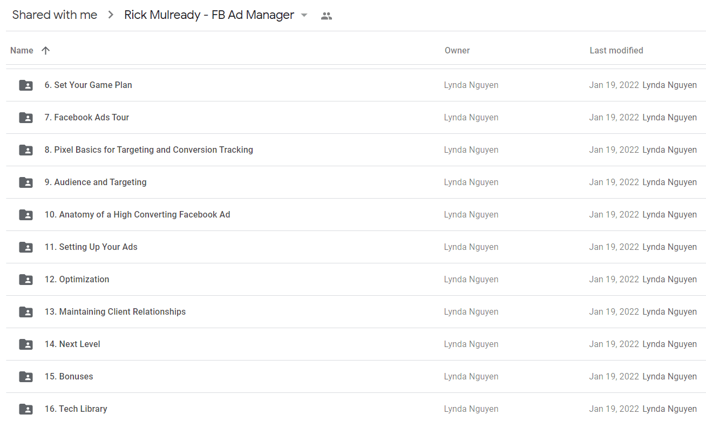The image size is (706, 421).
Task: Click owner Lynda Nguyen in the Bonuses row
Action: coord(471,376)
